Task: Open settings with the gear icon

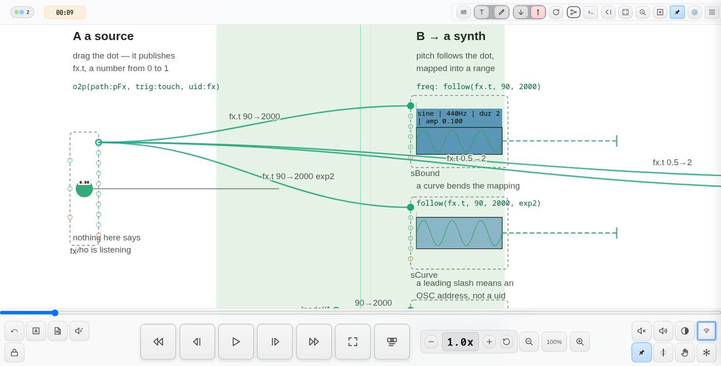Action: 695,12
